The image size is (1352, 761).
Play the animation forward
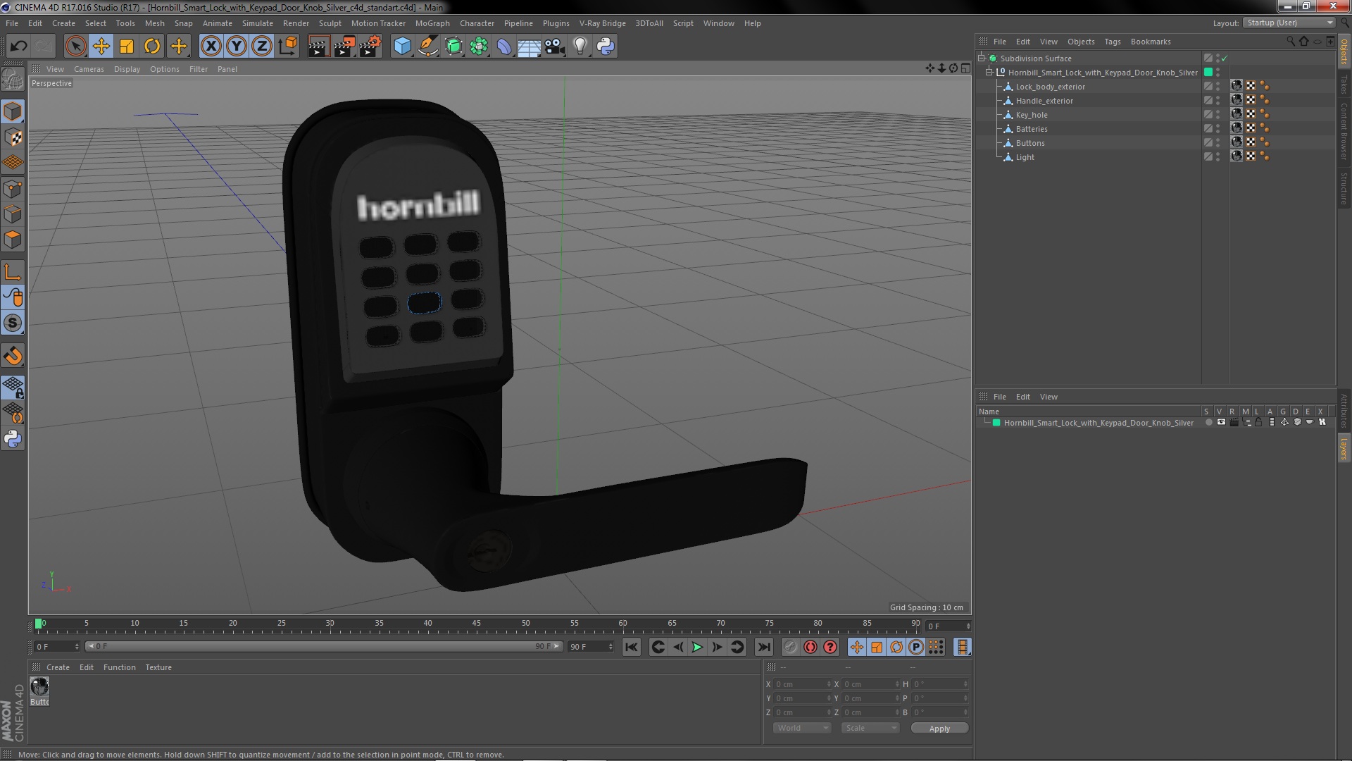click(x=697, y=647)
